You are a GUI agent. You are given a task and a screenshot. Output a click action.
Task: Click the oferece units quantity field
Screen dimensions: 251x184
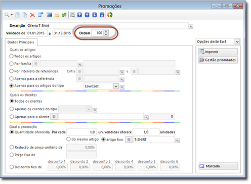pos(146,132)
